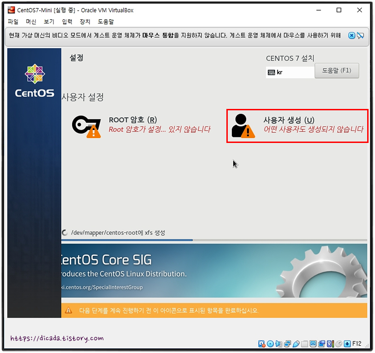375x353 pixels.
Task: Click the F12 host key label
Action: [x=357, y=344]
